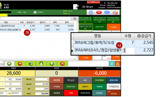The width and height of the screenshot is (163, 97).
Task: Click the 보류 hold button
Action: pos(85,80)
